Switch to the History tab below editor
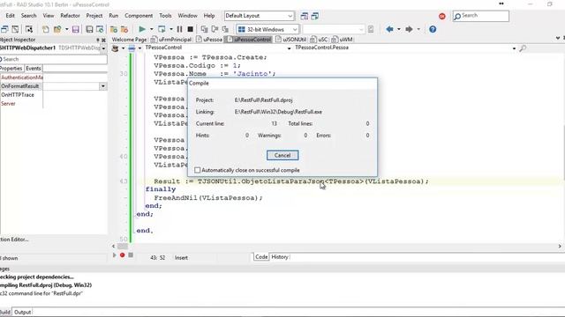Image resolution: width=565 pixels, height=317 pixels. coord(280,257)
